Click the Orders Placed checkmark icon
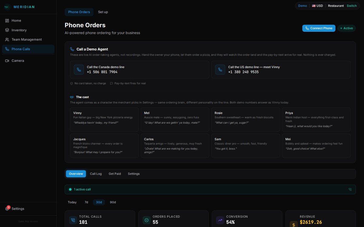The height and width of the screenshot is (227, 364). click(147, 220)
